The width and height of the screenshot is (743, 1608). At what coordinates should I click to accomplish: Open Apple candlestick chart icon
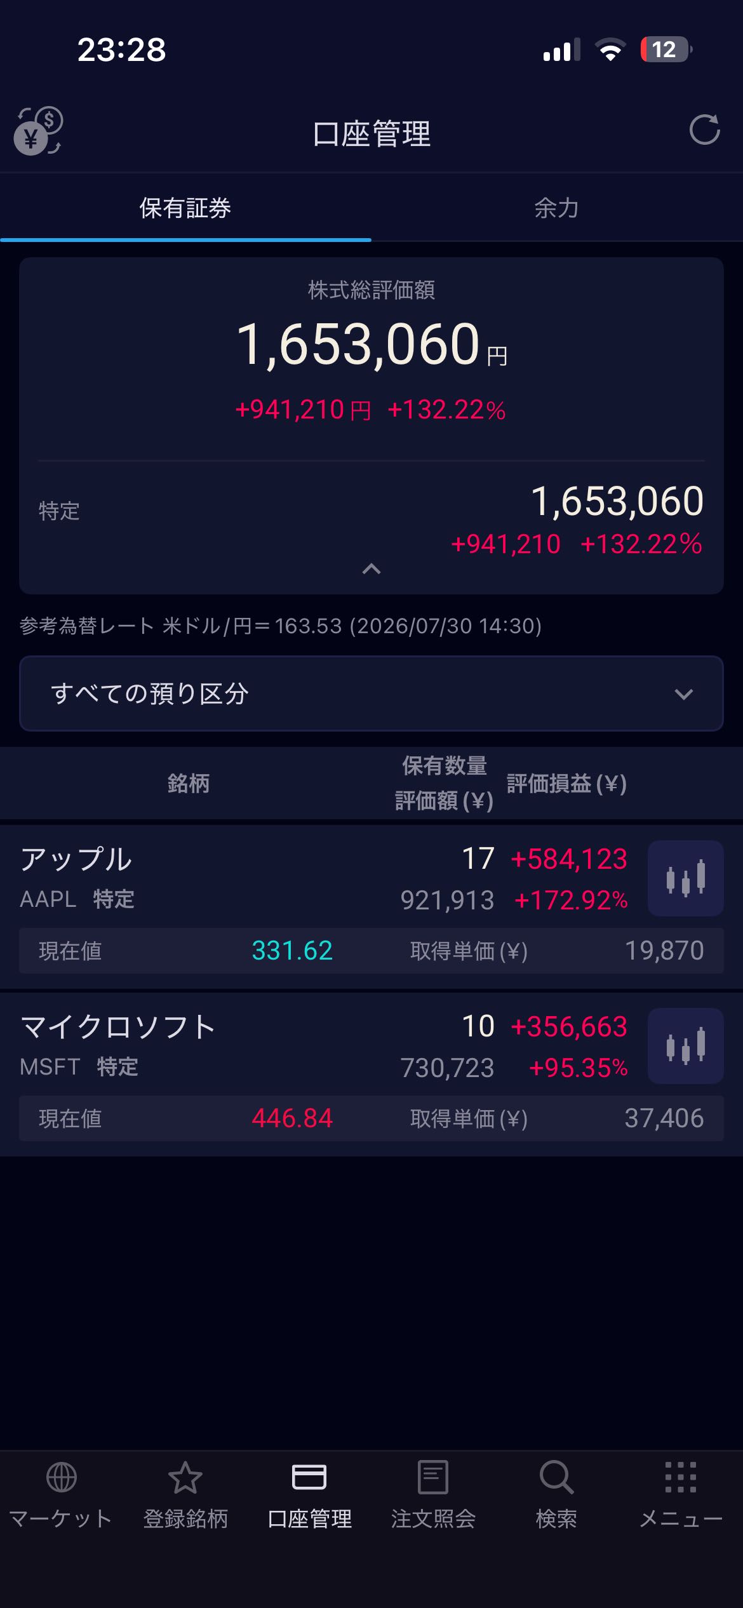click(685, 878)
